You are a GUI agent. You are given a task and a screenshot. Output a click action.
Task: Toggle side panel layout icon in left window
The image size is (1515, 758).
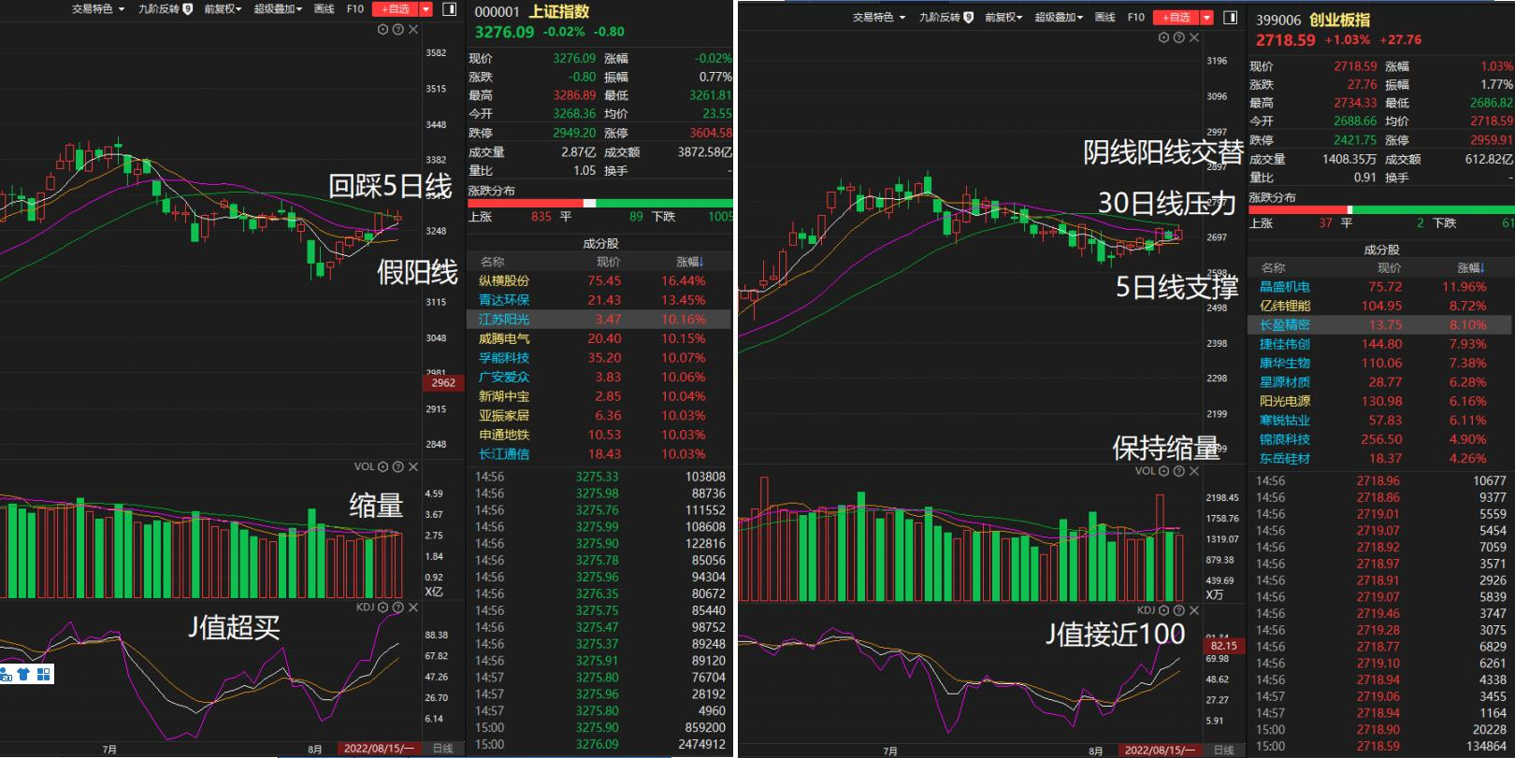(x=449, y=8)
